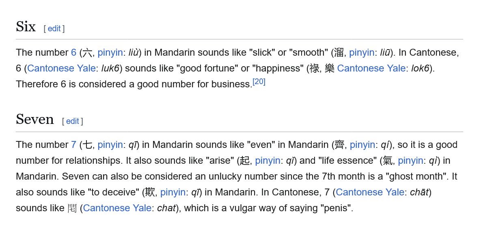Click the Cantonese Yale link before lok6
The height and width of the screenshot is (234, 481).
pyautogui.click(x=371, y=68)
